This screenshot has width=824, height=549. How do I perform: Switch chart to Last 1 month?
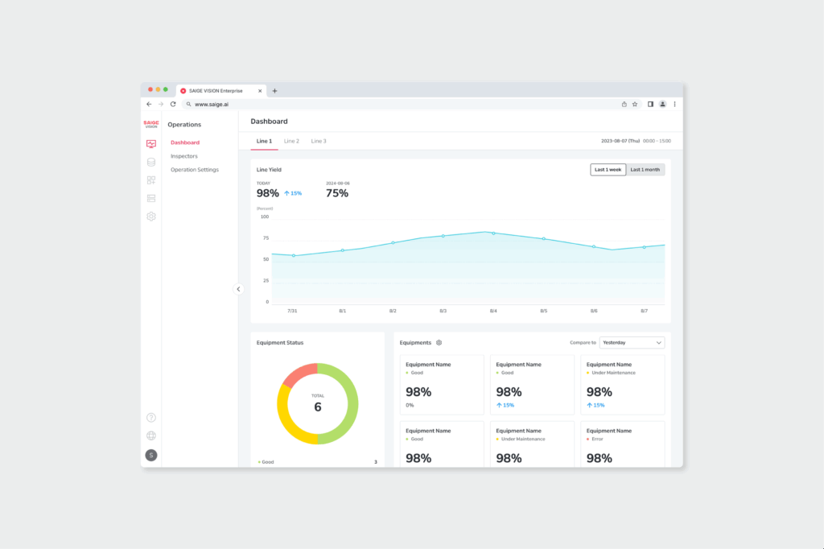coord(645,170)
